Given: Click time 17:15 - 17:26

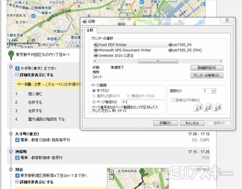Looking at the screenshot, I should [199, 152].
